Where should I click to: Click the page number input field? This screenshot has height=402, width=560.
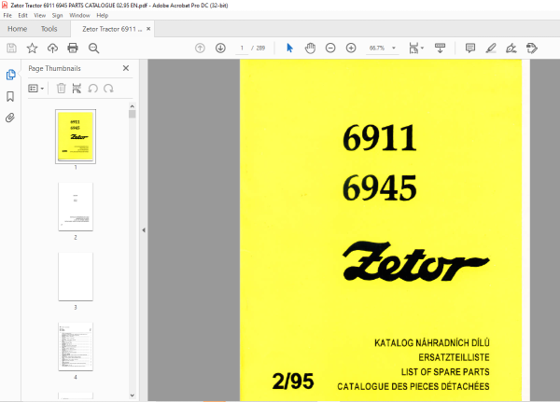pos(242,48)
